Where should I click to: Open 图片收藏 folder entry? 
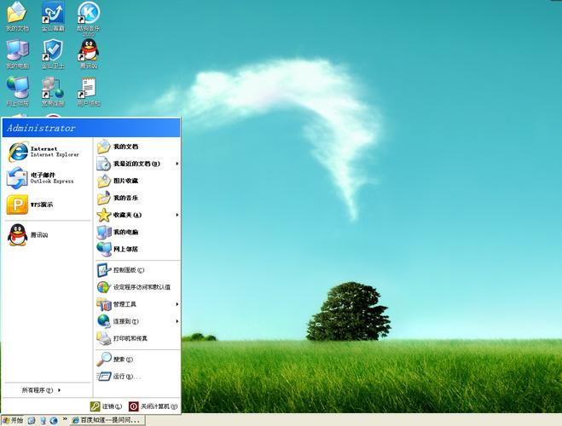tap(125, 181)
